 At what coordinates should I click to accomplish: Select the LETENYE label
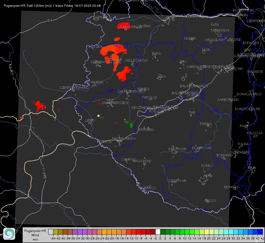[x=104, y=141]
